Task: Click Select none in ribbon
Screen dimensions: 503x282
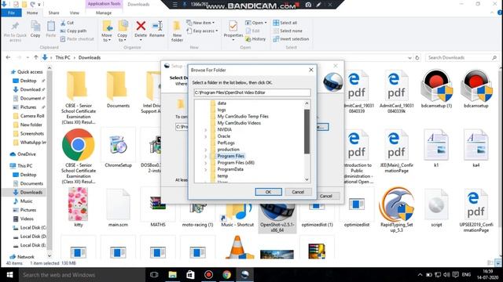Action: (x=288, y=31)
